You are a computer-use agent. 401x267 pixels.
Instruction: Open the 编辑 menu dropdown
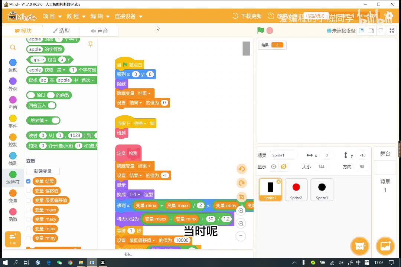click(x=100, y=16)
